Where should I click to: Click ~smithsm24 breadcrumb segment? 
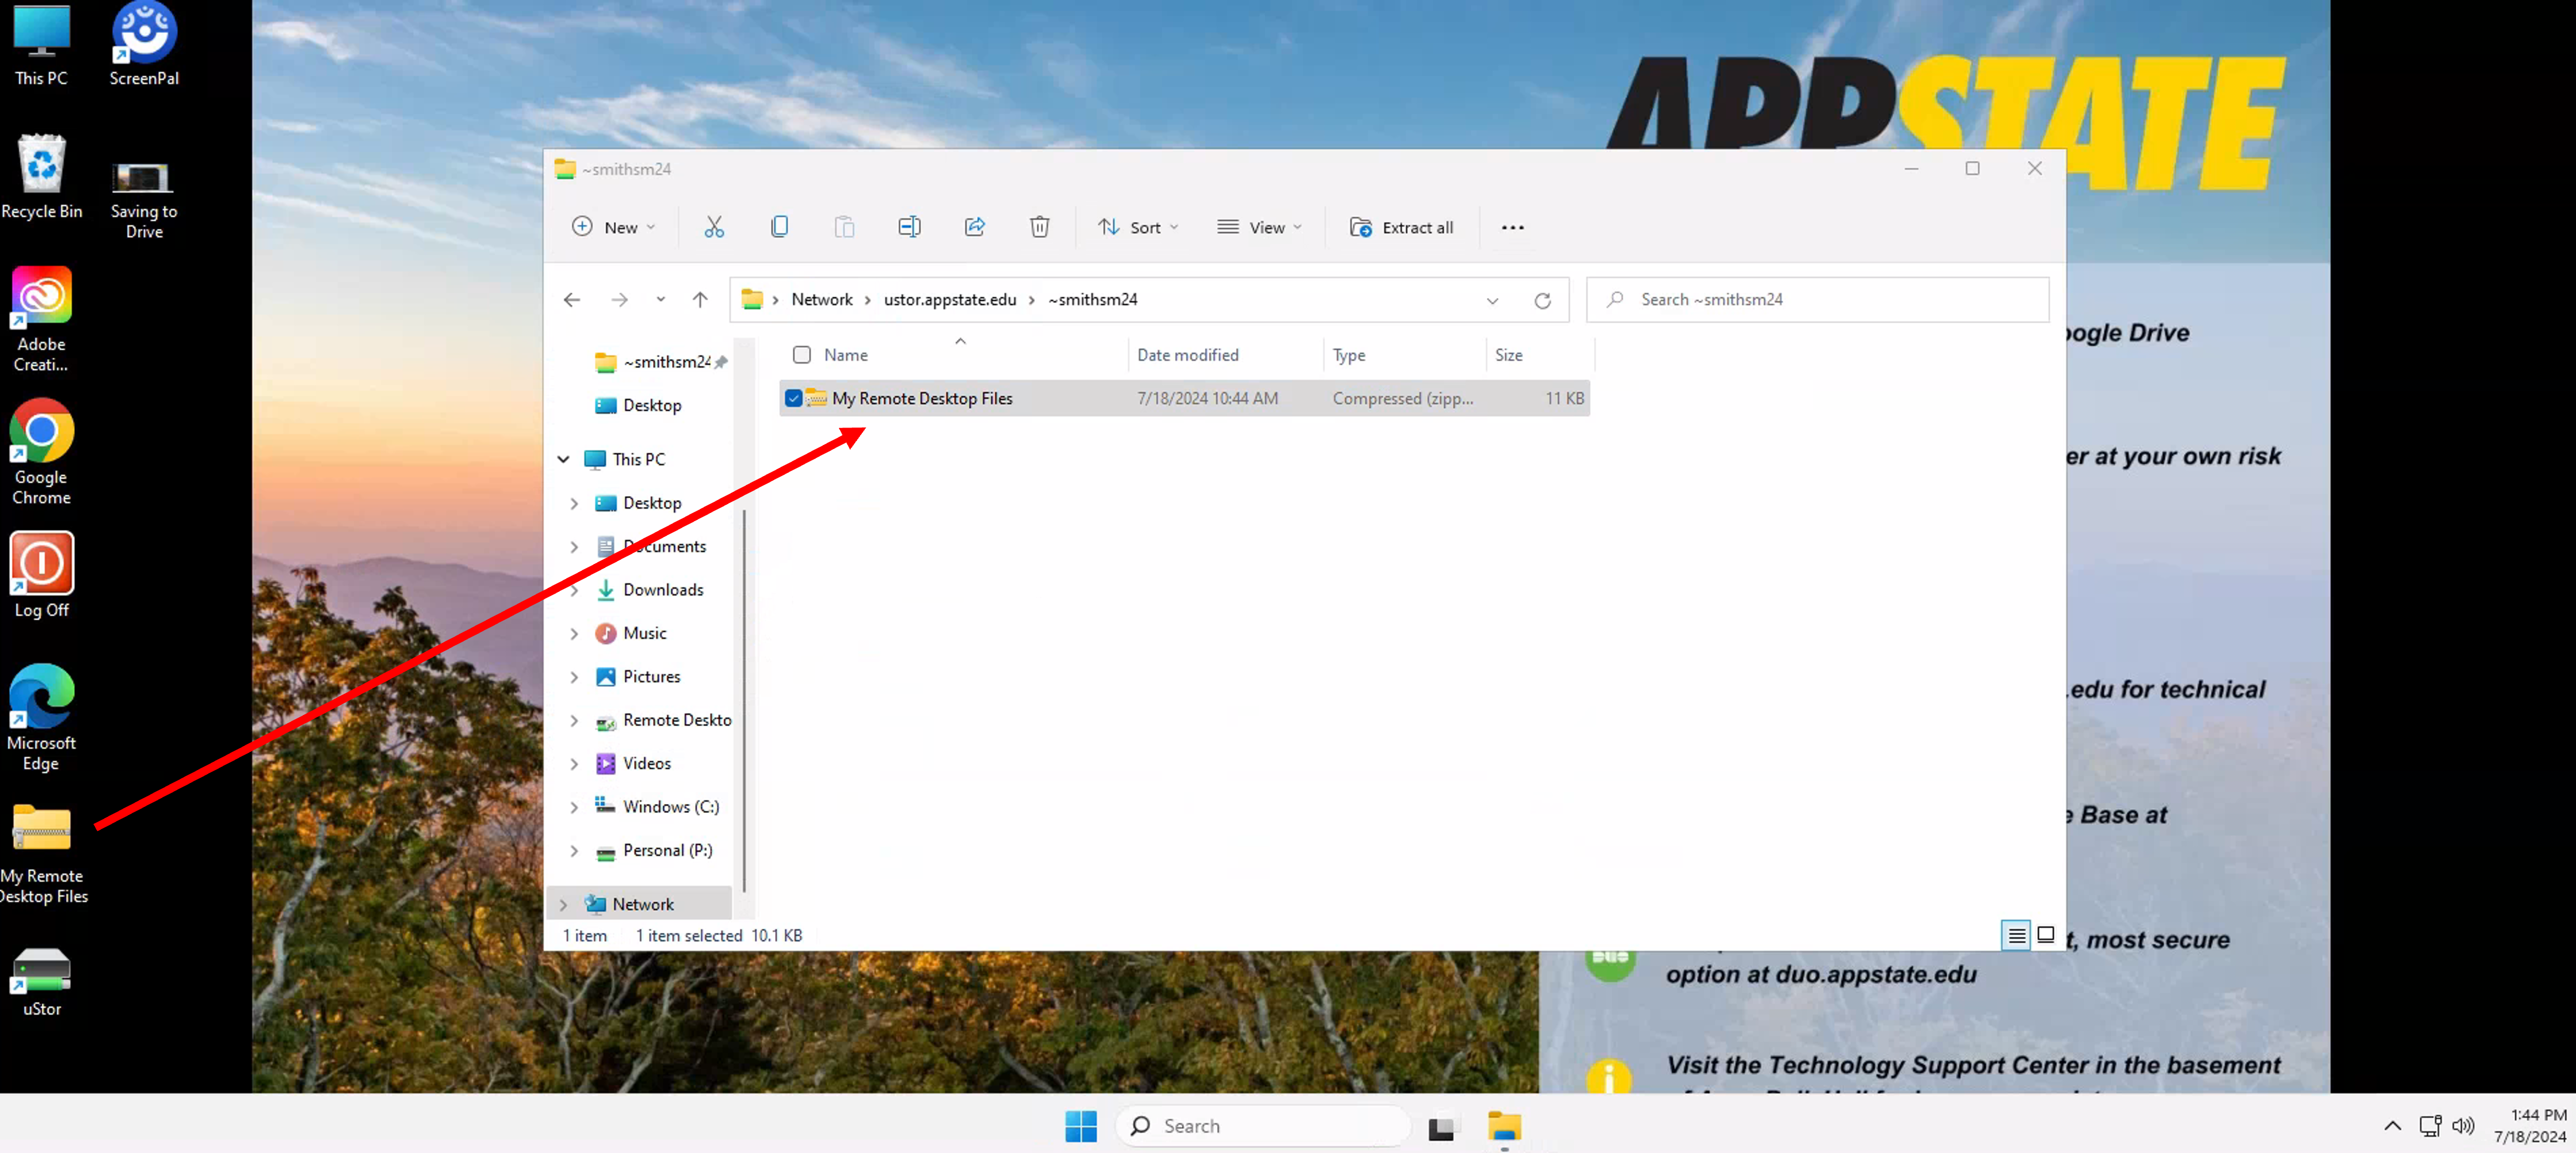(x=1092, y=300)
